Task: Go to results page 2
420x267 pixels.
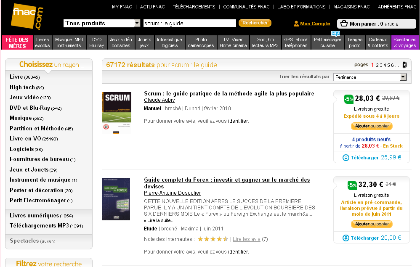Action: (377, 65)
